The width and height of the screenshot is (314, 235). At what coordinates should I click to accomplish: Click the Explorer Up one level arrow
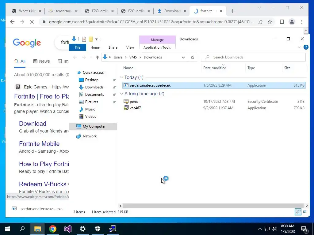(97, 57)
